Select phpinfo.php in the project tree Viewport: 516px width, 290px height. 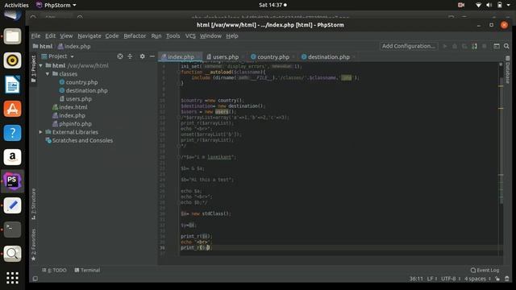point(72,124)
